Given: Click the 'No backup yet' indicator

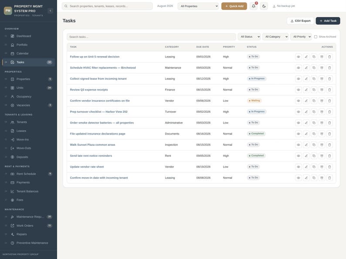Looking at the screenshot, I should click(284, 6).
